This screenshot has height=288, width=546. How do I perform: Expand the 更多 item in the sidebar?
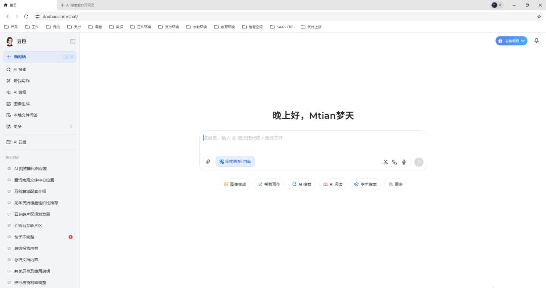tap(39, 126)
